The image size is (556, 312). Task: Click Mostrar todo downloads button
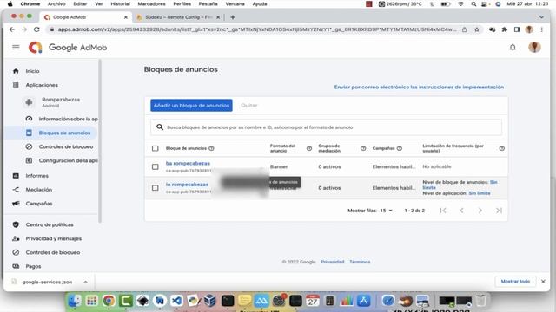click(x=515, y=282)
